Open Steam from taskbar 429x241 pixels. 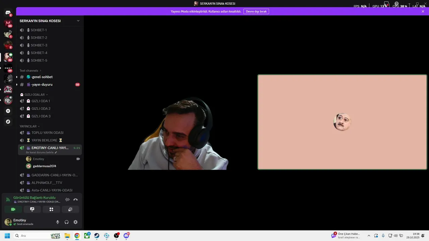point(97,236)
